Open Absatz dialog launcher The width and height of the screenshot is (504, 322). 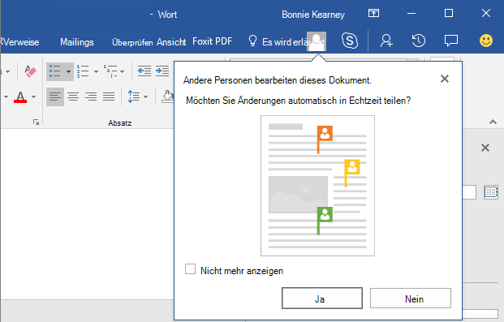pyautogui.click(x=36, y=122)
